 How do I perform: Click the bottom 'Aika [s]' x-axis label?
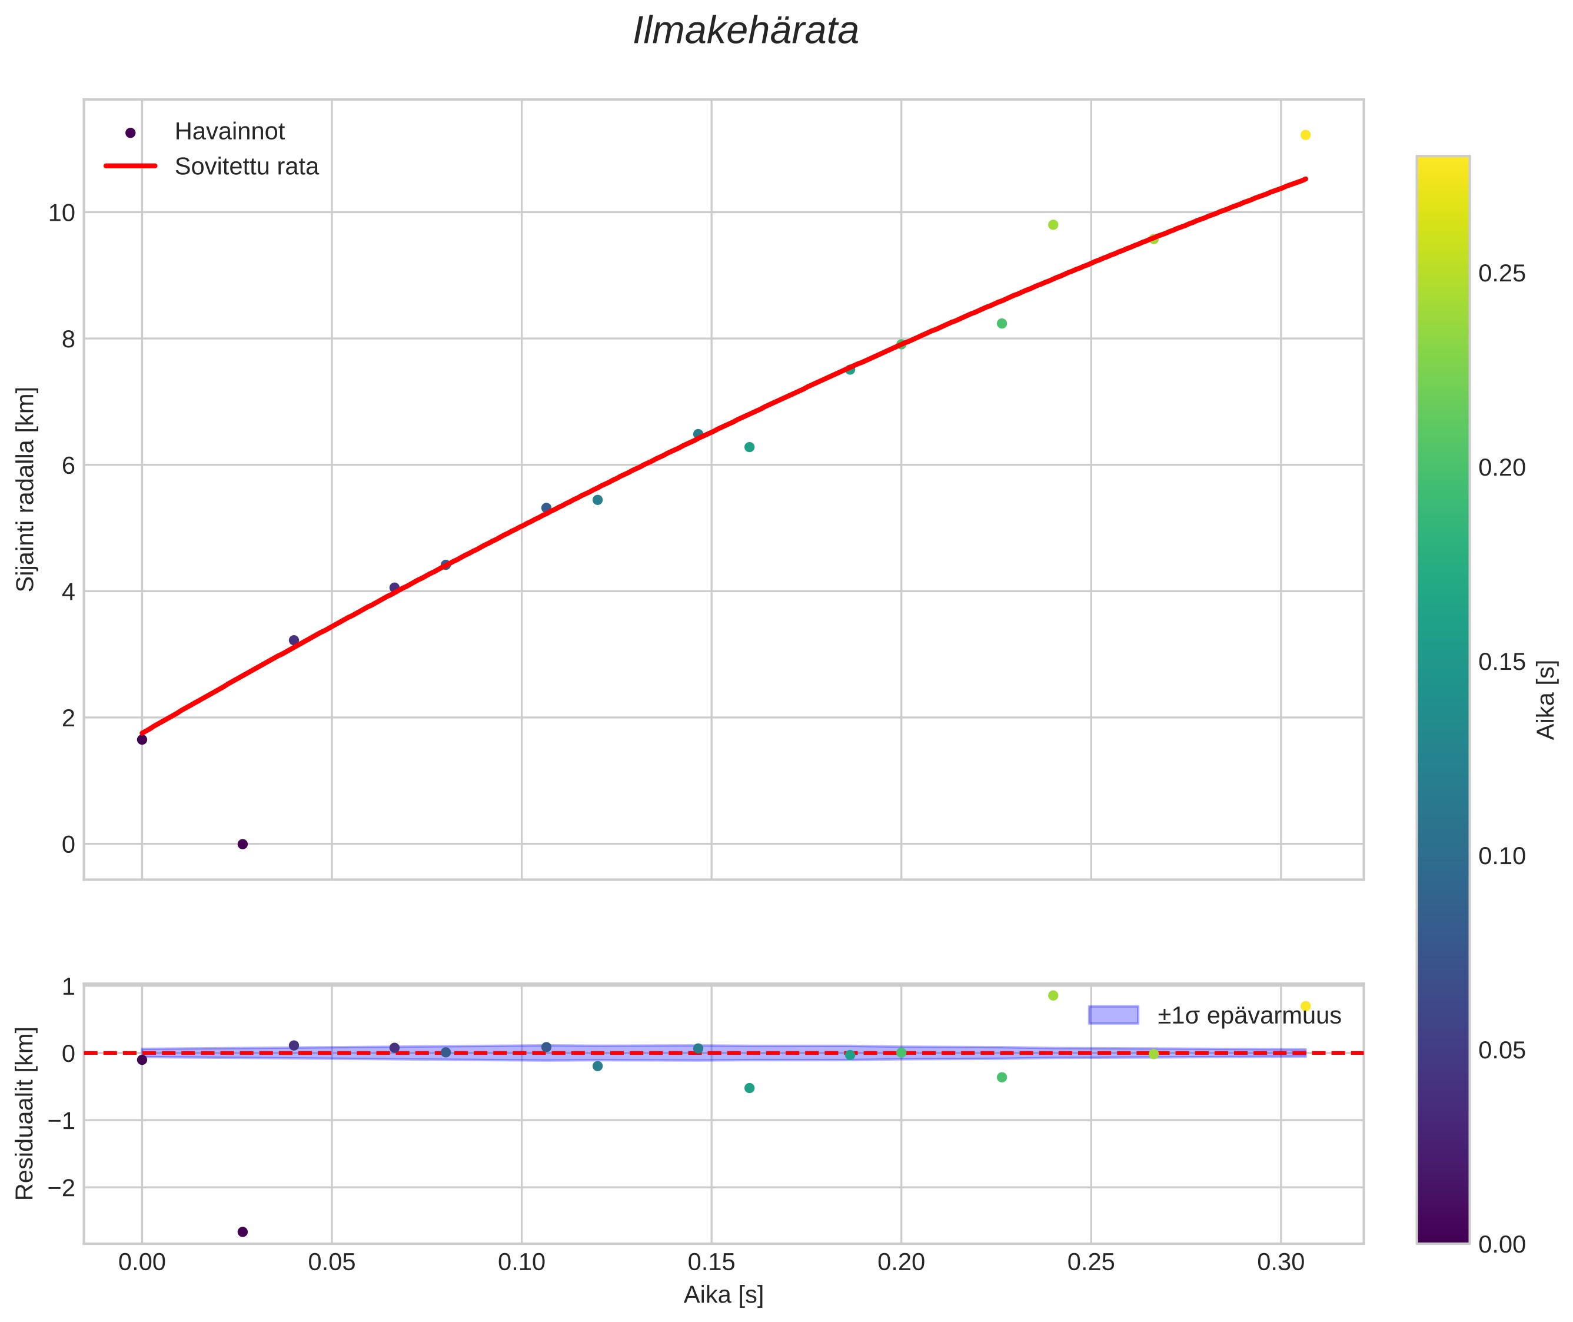(x=723, y=1294)
